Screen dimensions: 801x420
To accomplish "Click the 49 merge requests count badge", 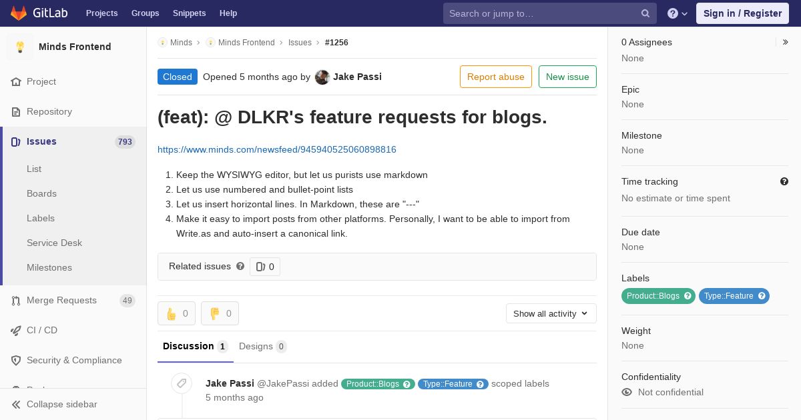I will 127,301.
